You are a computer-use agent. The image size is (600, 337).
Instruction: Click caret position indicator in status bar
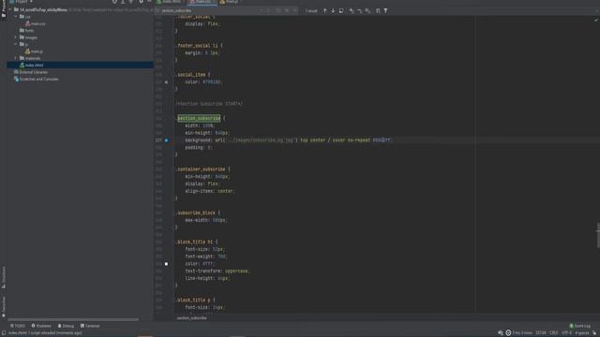(x=541, y=333)
